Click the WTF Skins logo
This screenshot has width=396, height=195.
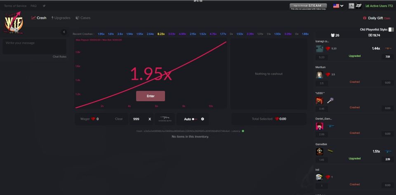14,24
